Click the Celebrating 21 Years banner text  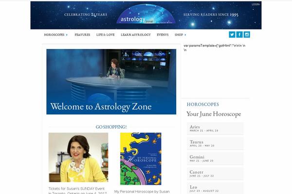tap(86, 15)
